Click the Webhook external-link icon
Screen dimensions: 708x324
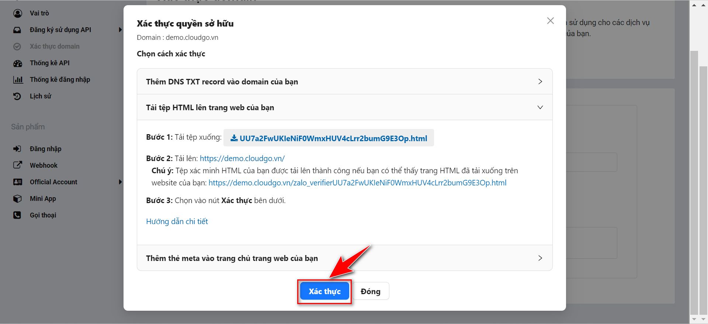(17, 165)
